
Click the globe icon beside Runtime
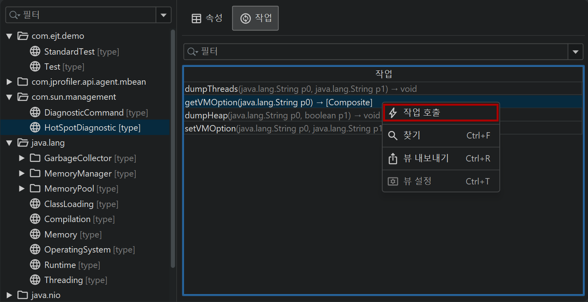coord(35,265)
